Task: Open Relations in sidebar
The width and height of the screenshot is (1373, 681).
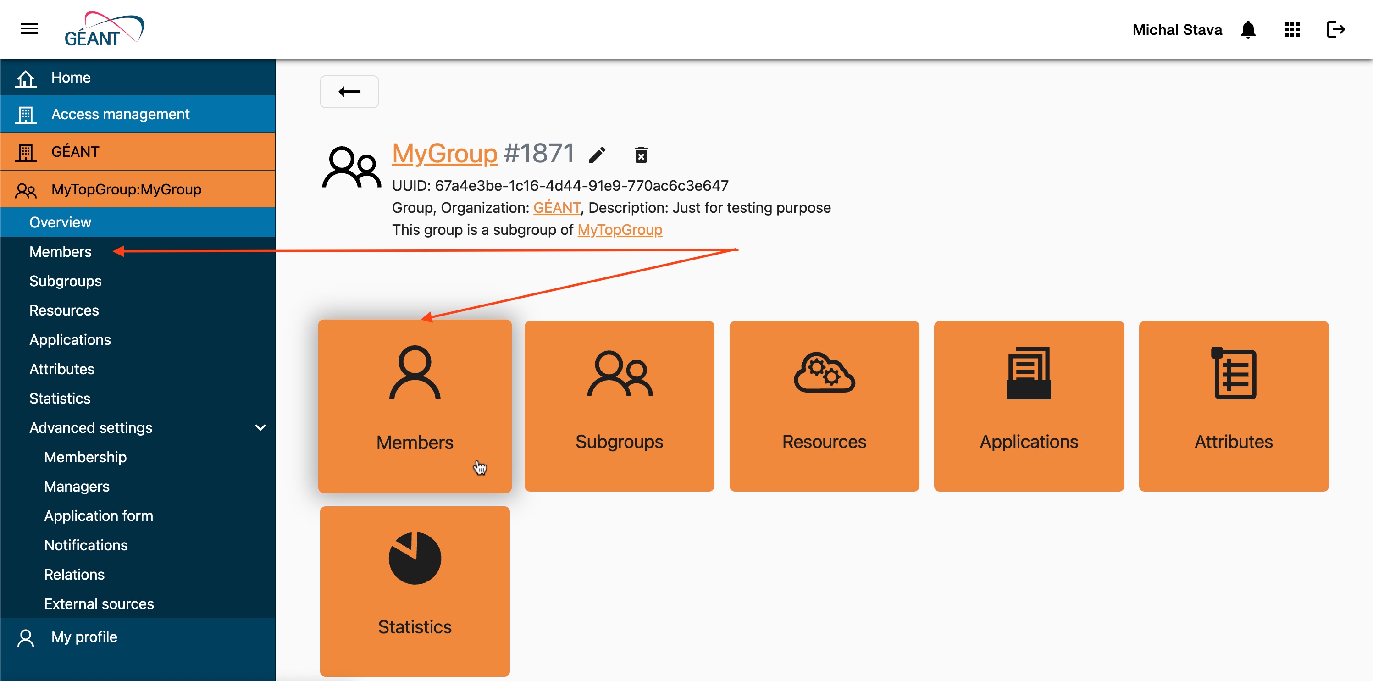Action: (138, 575)
